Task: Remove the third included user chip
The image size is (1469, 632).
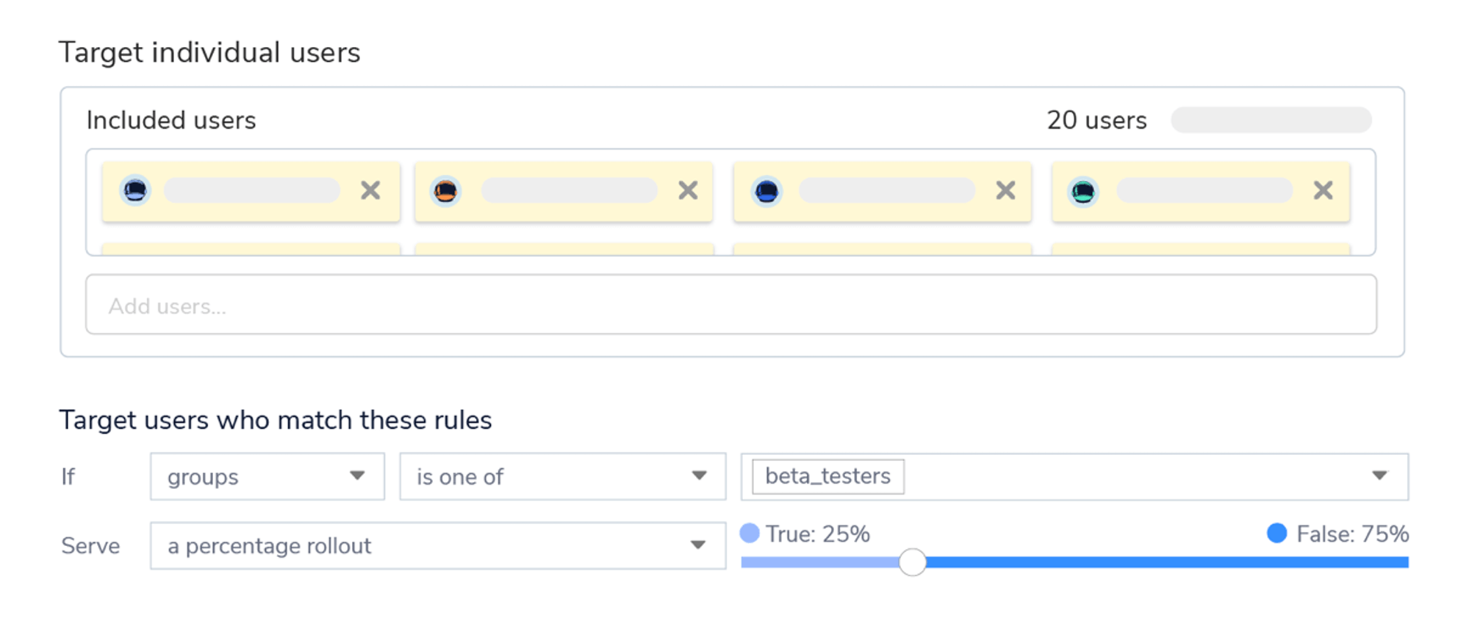Action: (1005, 191)
